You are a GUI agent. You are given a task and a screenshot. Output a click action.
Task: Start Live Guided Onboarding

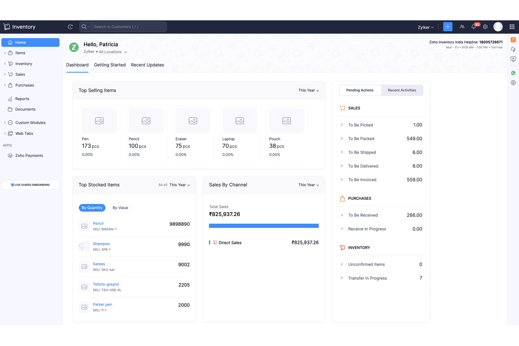[31, 185]
